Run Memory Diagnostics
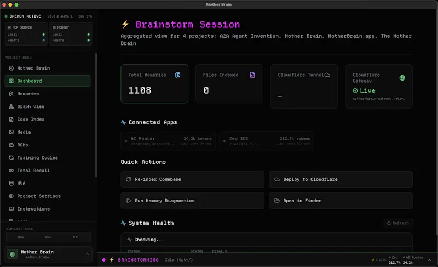The image size is (438, 267). click(x=193, y=201)
